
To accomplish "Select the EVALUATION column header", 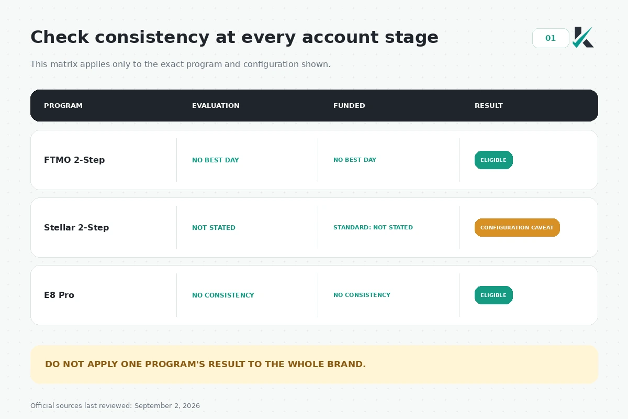I will (216, 105).
